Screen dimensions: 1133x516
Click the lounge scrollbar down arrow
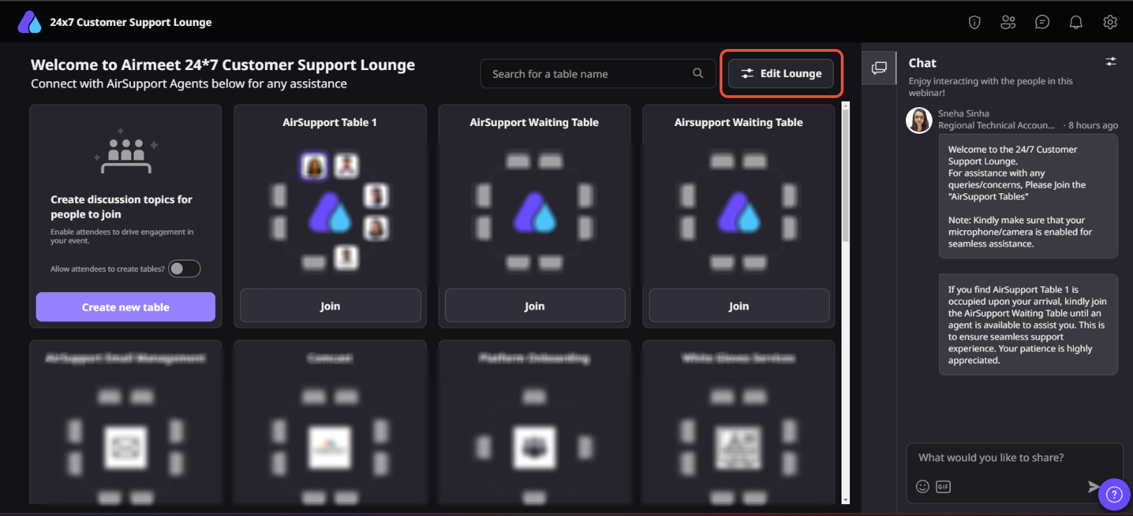(846, 500)
